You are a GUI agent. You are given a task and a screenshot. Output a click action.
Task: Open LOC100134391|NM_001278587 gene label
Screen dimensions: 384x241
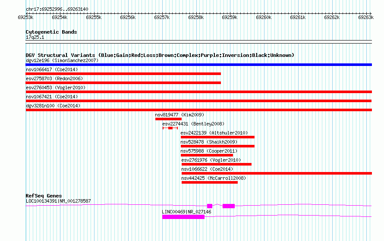(58, 201)
